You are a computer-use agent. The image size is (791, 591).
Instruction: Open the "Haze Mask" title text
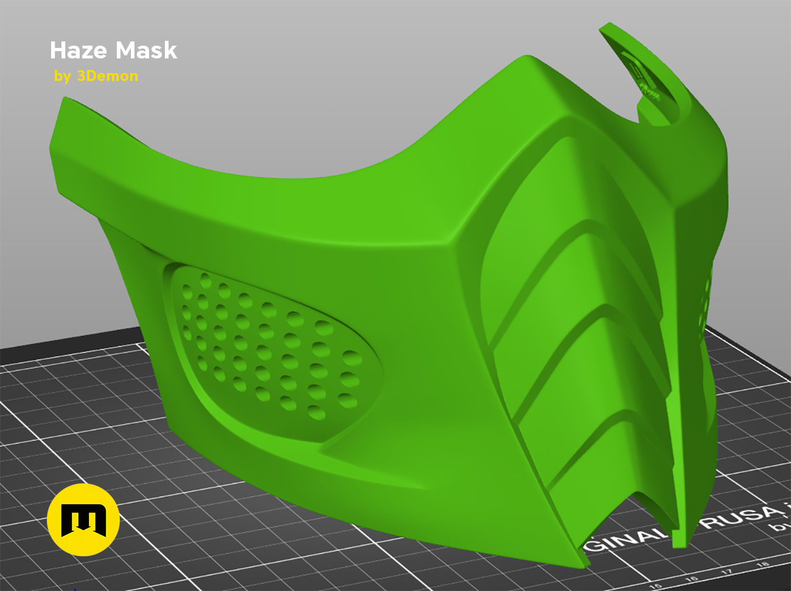[x=114, y=51]
